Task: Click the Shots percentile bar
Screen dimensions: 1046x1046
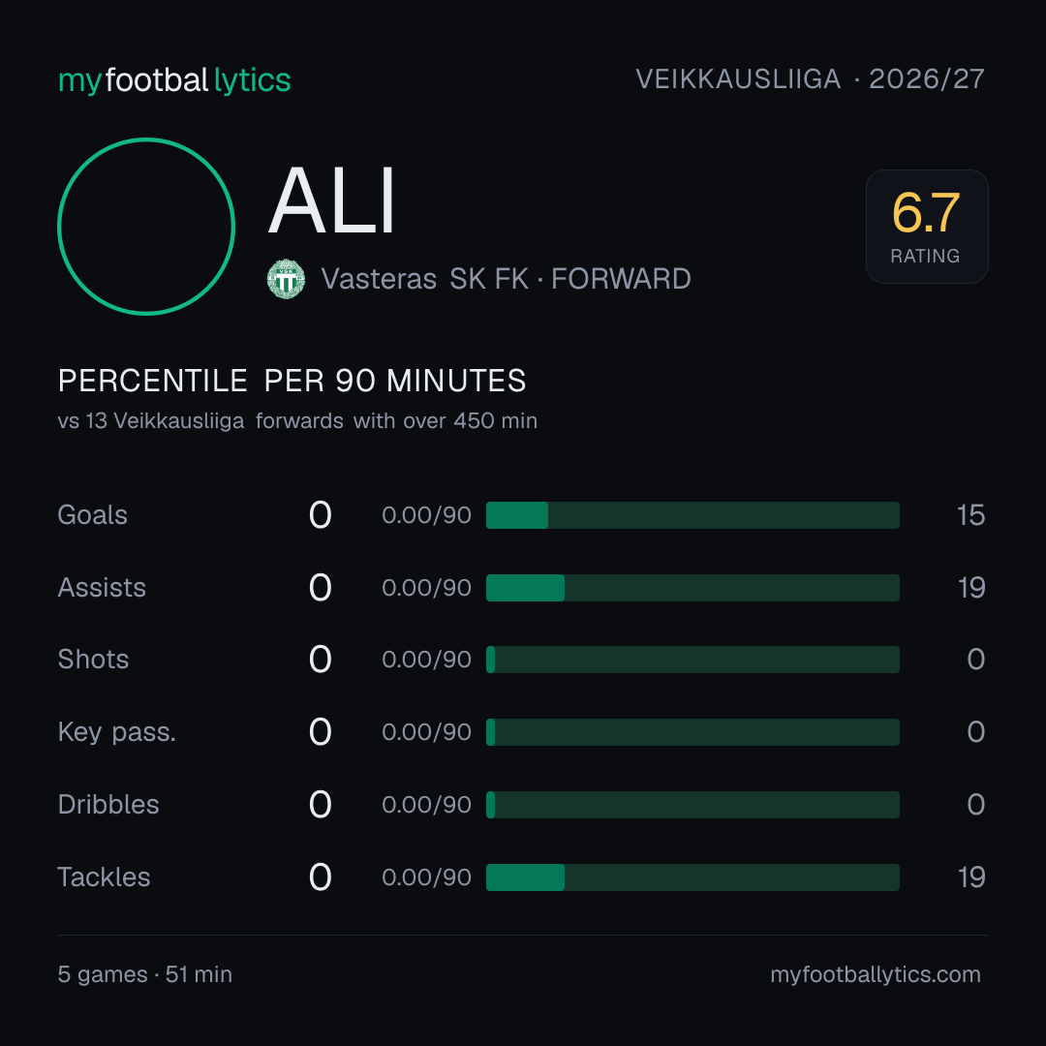Action: [692, 660]
